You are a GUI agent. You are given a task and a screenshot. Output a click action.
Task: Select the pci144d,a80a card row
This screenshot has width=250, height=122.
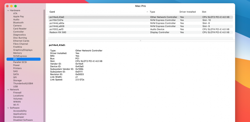click(x=140, y=23)
